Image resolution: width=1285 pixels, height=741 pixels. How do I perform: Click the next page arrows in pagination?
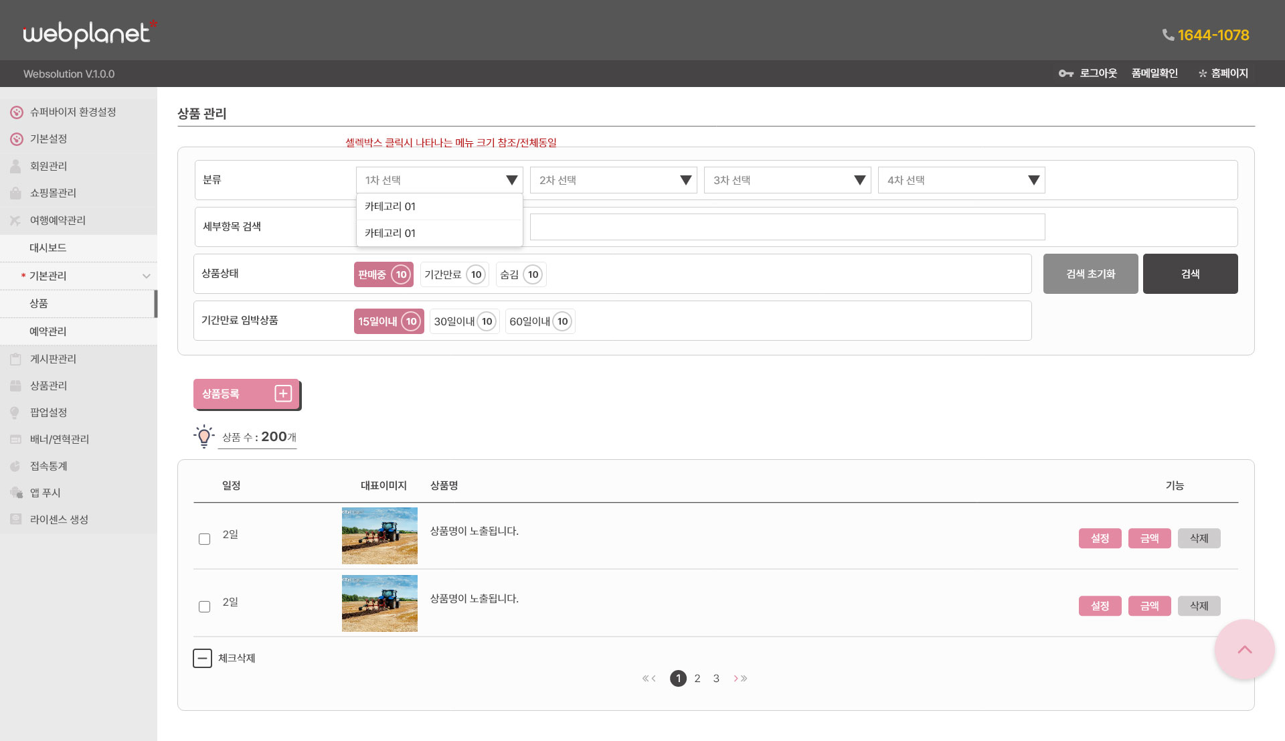click(740, 678)
